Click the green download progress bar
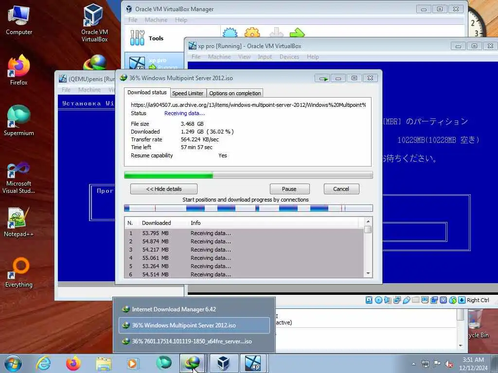This screenshot has width=498, height=373. click(x=248, y=175)
